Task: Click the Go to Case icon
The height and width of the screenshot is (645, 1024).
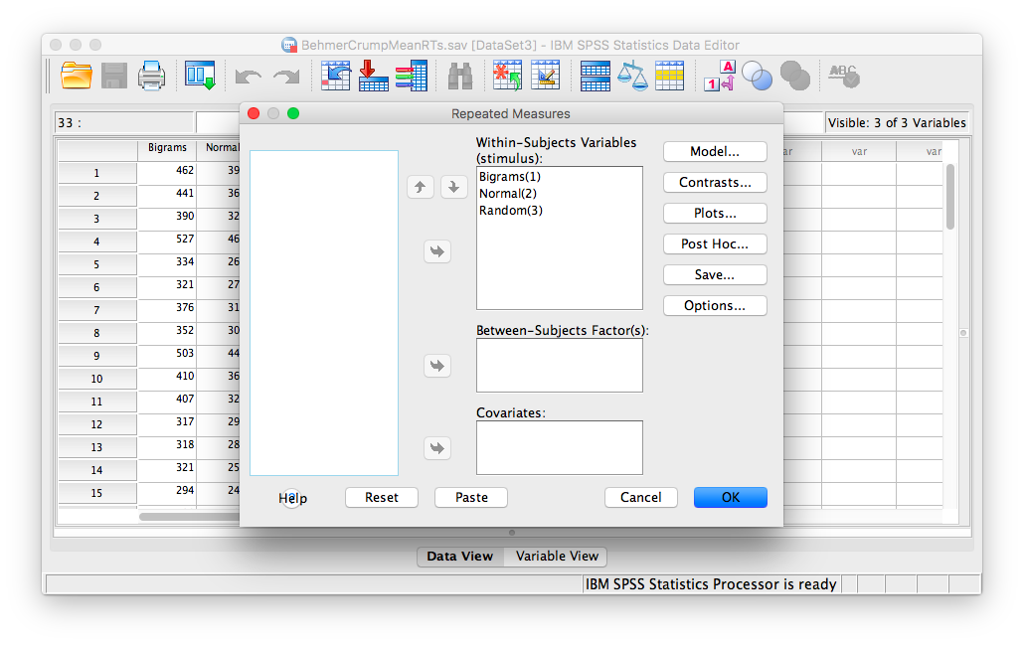Action: pyautogui.click(x=336, y=76)
